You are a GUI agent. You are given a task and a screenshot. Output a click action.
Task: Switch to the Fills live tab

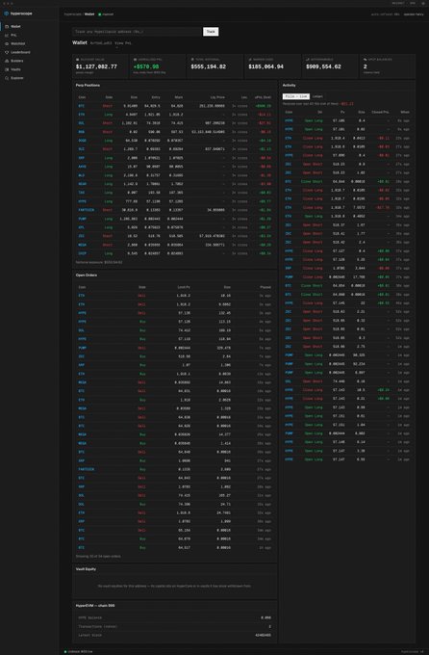[x=296, y=96]
